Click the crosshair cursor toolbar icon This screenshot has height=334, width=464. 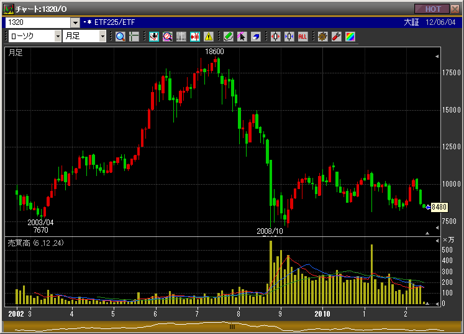(134, 36)
